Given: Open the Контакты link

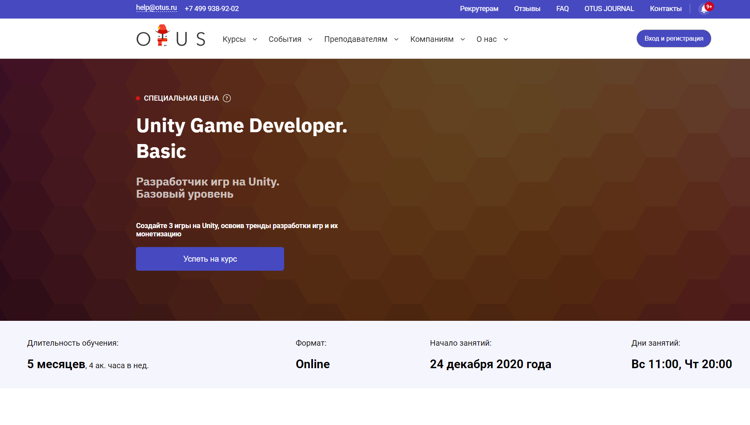Looking at the screenshot, I should click(x=666, y=9).
